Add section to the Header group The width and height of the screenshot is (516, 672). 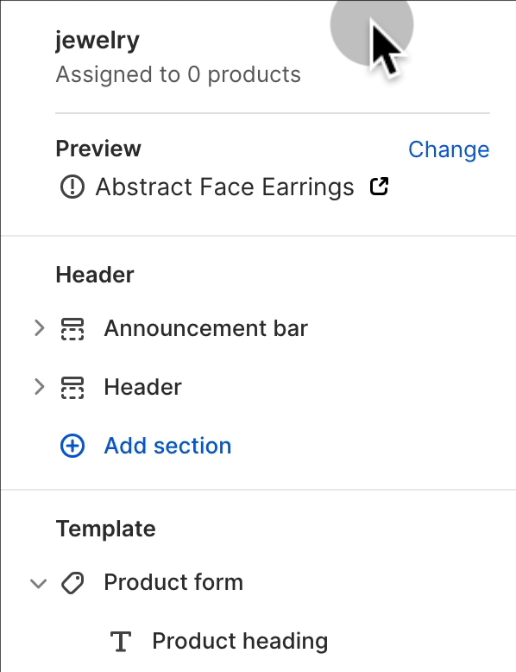[x=168, y=446]
